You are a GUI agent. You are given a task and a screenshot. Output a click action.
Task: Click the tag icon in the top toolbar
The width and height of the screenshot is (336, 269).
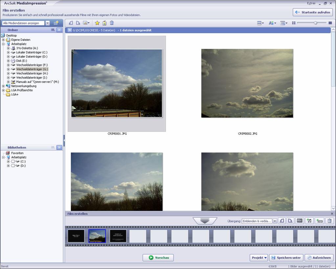(104, 23)
